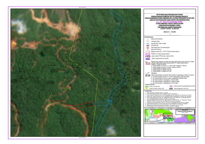
Task: Click the Dermaga/Jalur Penyeberangan legend symbol
Action: point(148,47)
